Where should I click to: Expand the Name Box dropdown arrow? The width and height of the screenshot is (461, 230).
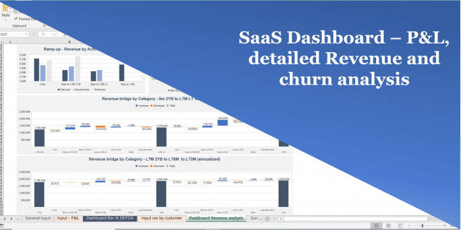tap(26, 34)
